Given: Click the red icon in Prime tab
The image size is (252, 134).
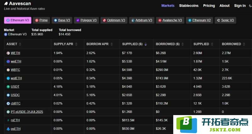Looking at the screenshot, I should coord(37,20).
